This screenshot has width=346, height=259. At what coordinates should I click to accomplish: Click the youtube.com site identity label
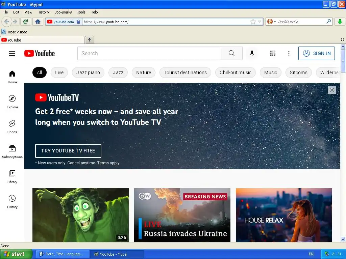pos(64,22)
